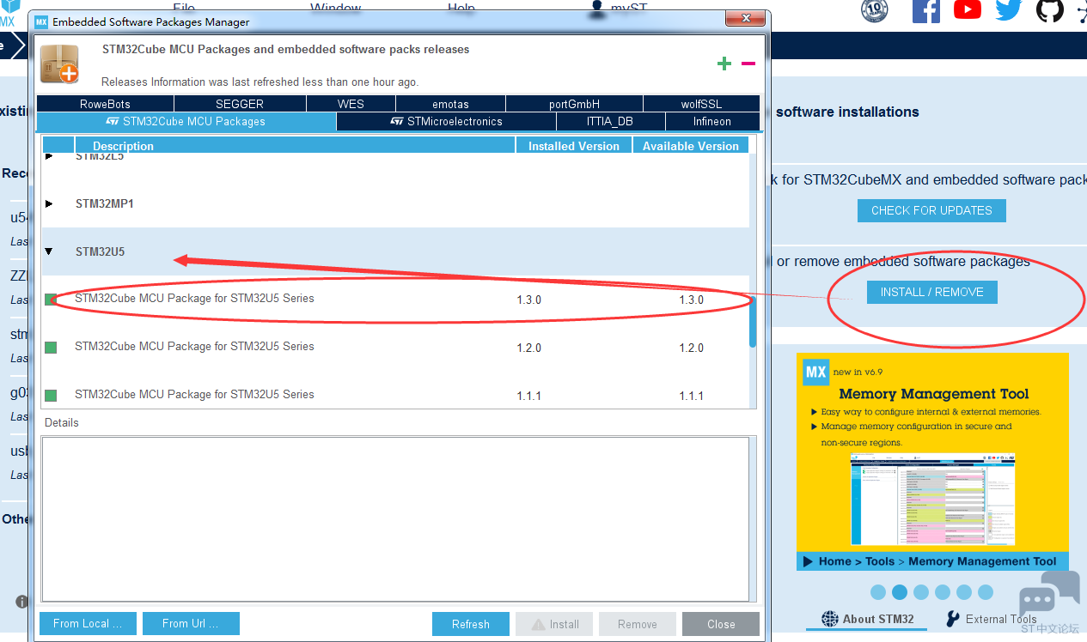Click the From Local button
The image size is (1087, 642).
point(88,624)
